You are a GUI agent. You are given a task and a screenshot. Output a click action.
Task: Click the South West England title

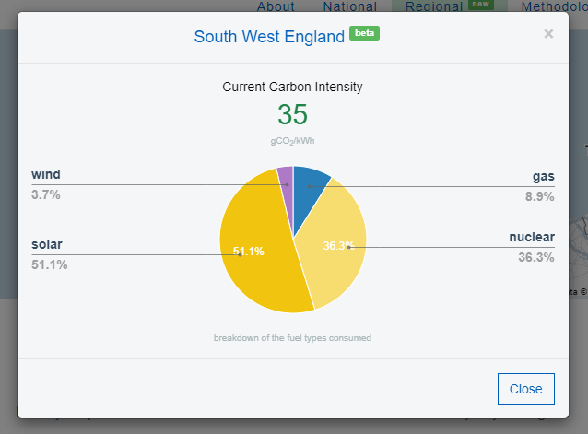[x=269, y=37]
